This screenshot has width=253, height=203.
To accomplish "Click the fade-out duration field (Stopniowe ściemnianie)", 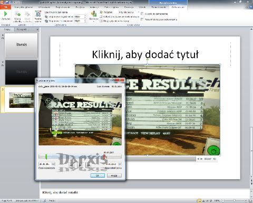I will [x=79, y=21].
